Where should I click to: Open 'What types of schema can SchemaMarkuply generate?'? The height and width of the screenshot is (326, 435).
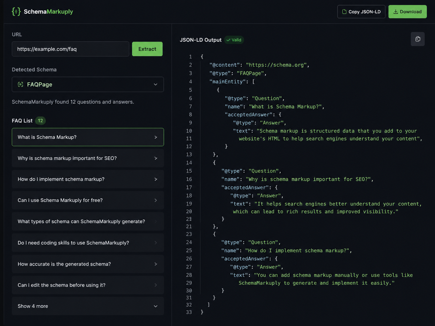(88, 222)
